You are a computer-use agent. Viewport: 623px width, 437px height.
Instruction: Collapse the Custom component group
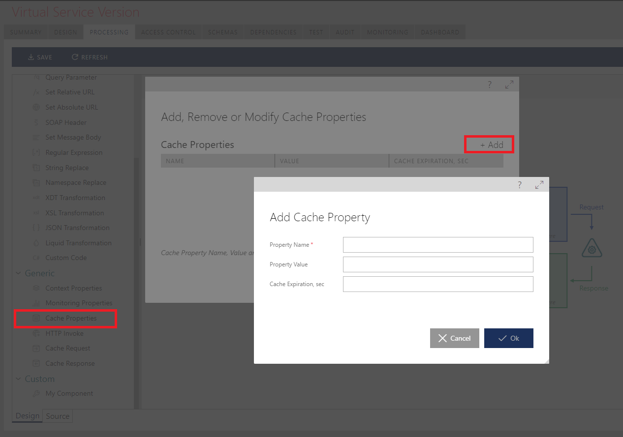[18, 379]
